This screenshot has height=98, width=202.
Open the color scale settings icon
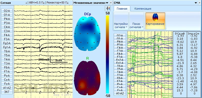[108, 8]
